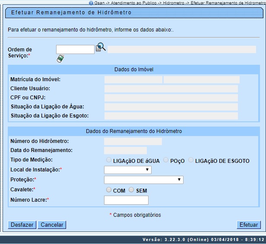Click the Data do Remanejamento field
This screenshot has width=266, height=244.
(125, 150)
